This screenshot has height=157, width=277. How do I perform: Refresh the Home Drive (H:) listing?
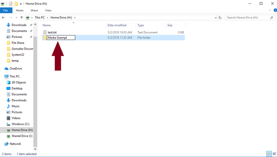tap(220, 18)
